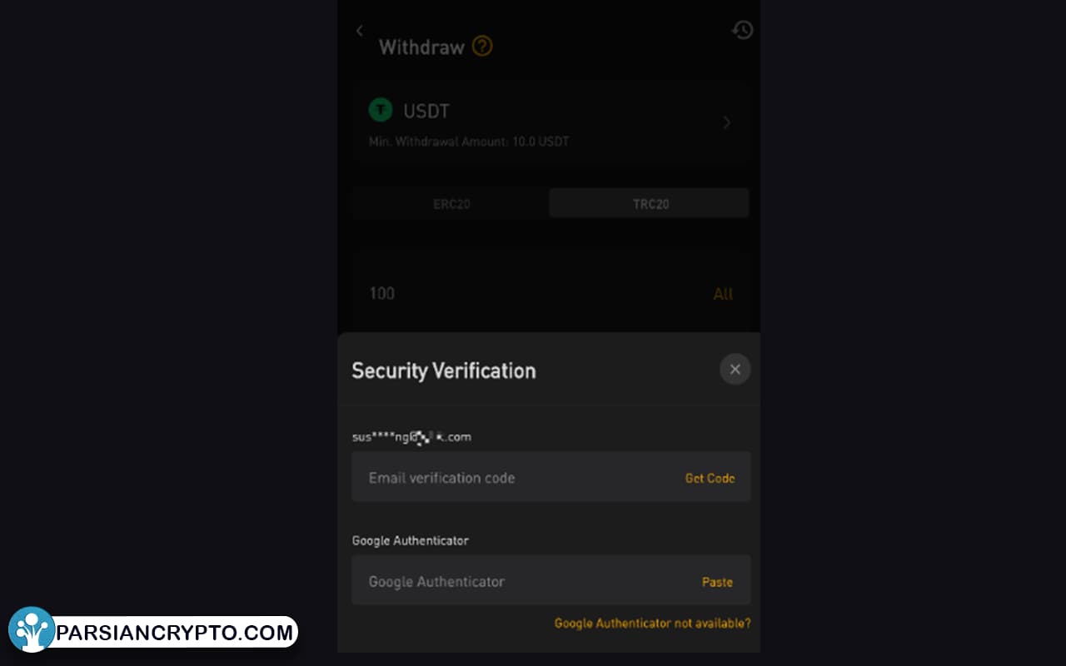Paste the Google Authenticator code
The width and height of the screenshot is (1066, 666).
[x=717, y=582]
